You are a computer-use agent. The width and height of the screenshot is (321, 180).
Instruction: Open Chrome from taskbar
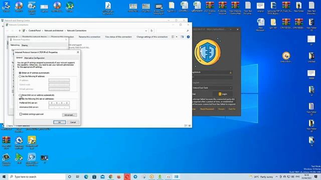tap(110, 176)
